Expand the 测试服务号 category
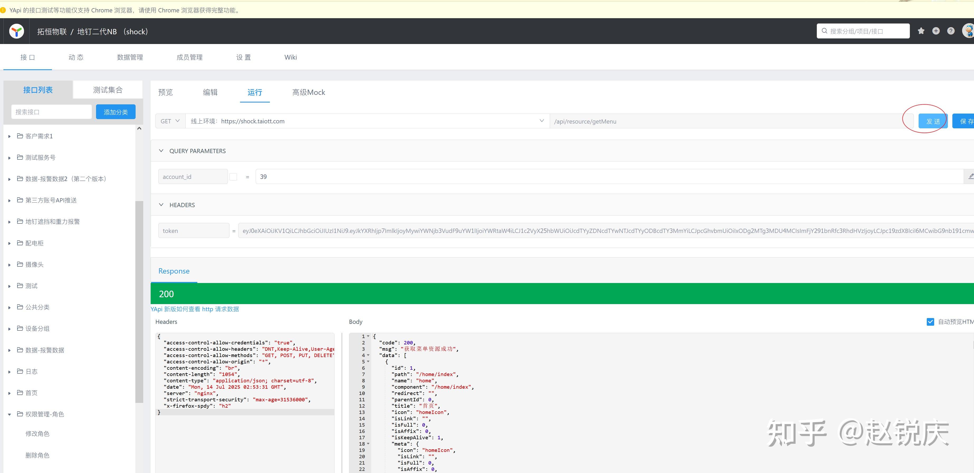This screenshot has height=473, width=974. pyautogui.click(x=9, y=158)
